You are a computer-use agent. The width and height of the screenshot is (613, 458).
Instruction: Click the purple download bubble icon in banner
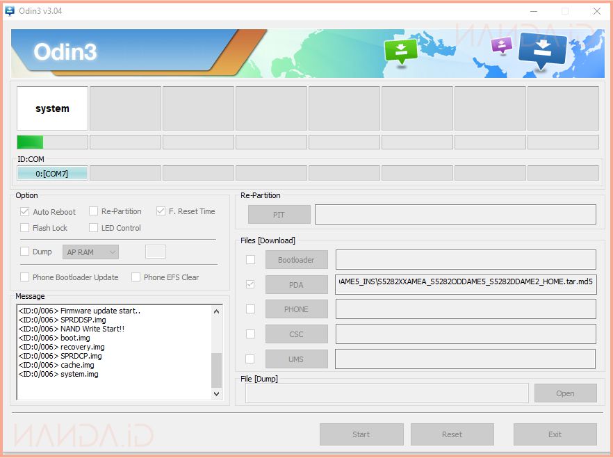pos(501,44)
